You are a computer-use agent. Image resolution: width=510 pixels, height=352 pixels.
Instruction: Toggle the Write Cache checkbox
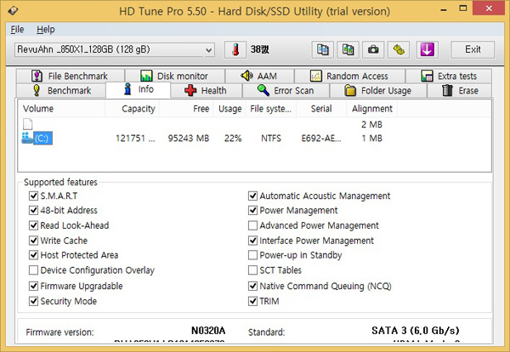(33, 241)
